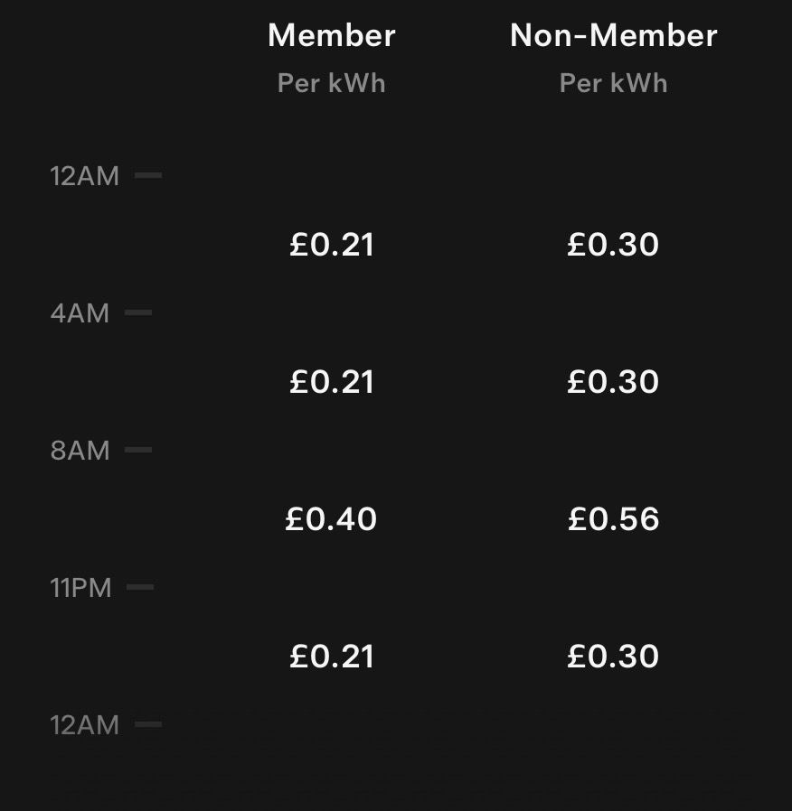
Task: Select the Member £0.40 peak price
Action: tap(331, 519)
